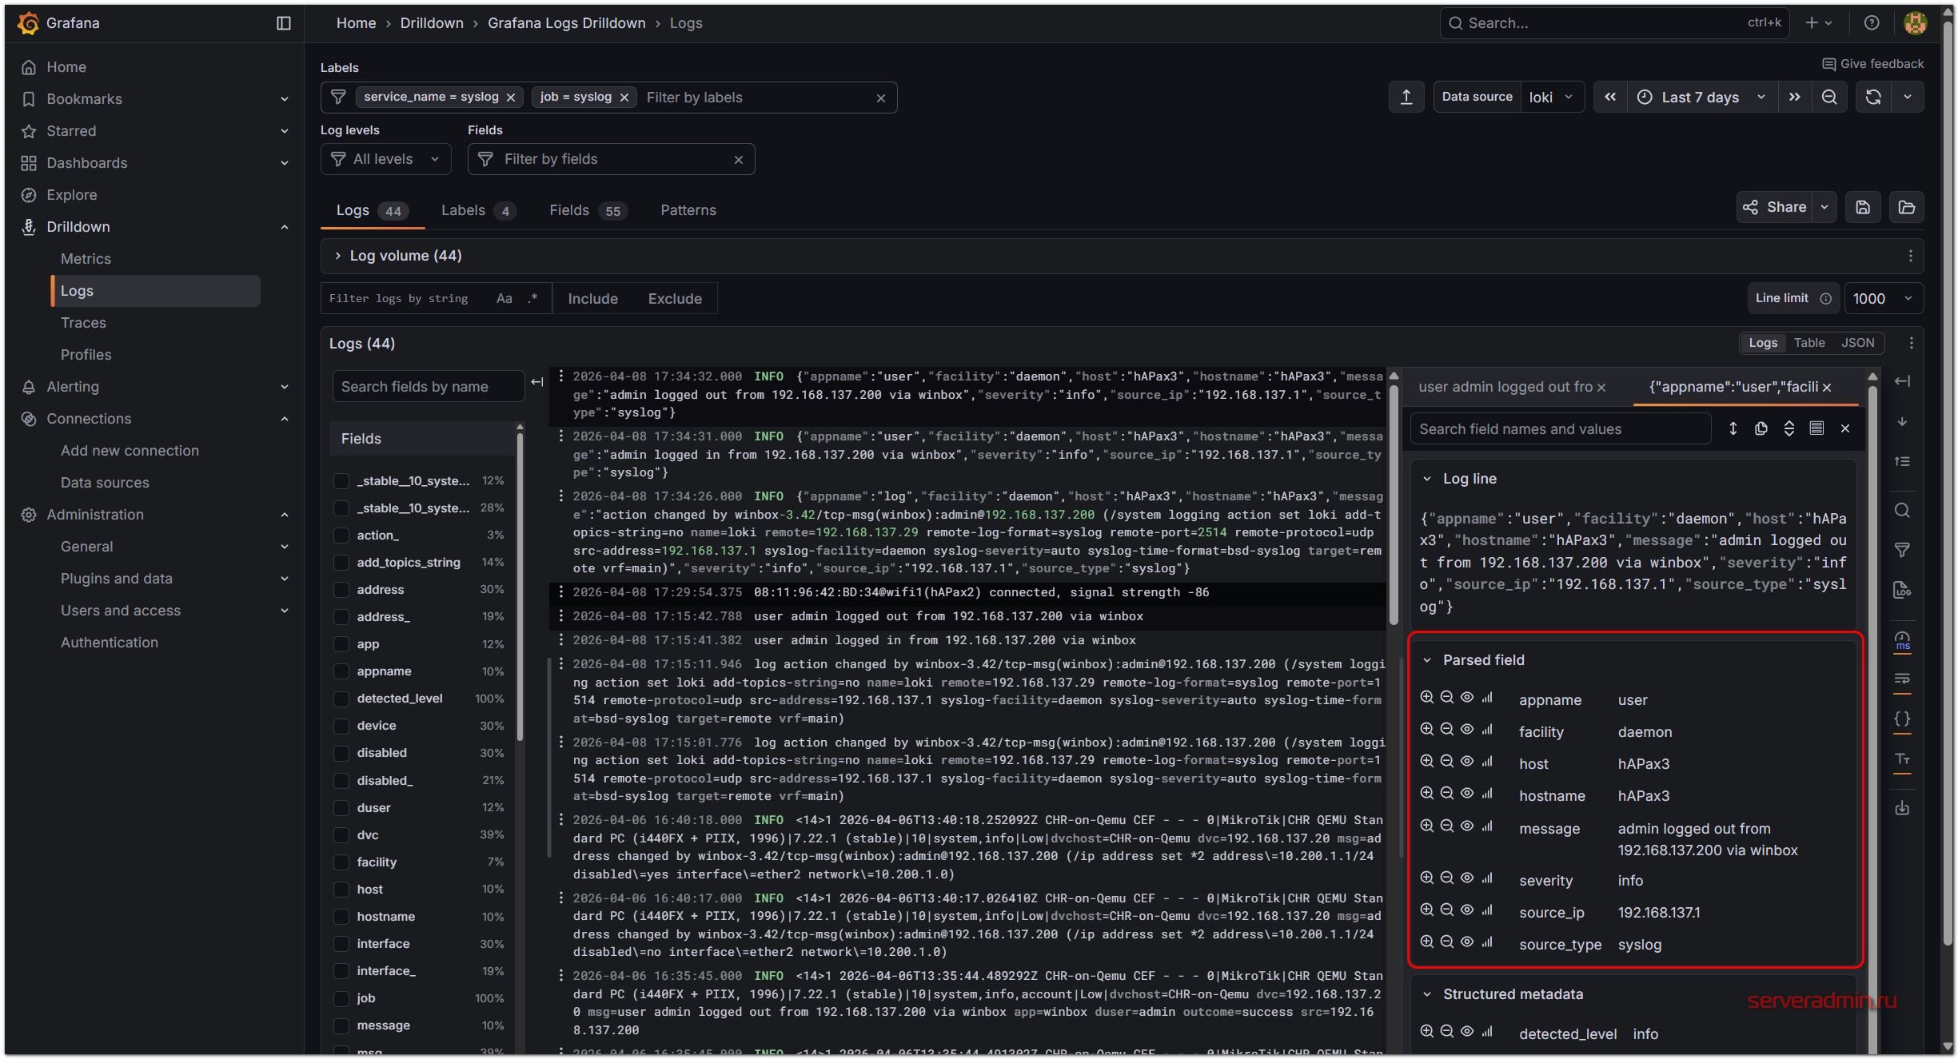Click filter-for magnifier next to appname field
1958x1059 pixels.
pos(1426,698)
